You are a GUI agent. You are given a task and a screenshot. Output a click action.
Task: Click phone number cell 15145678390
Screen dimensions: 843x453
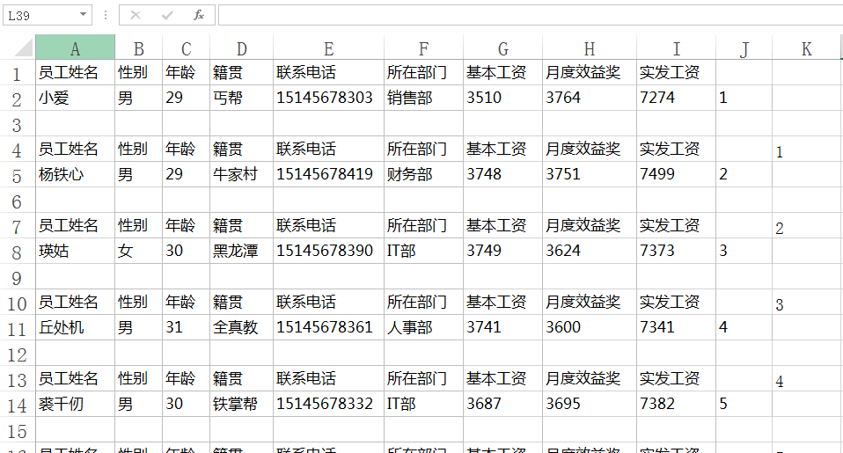(328, 251)
